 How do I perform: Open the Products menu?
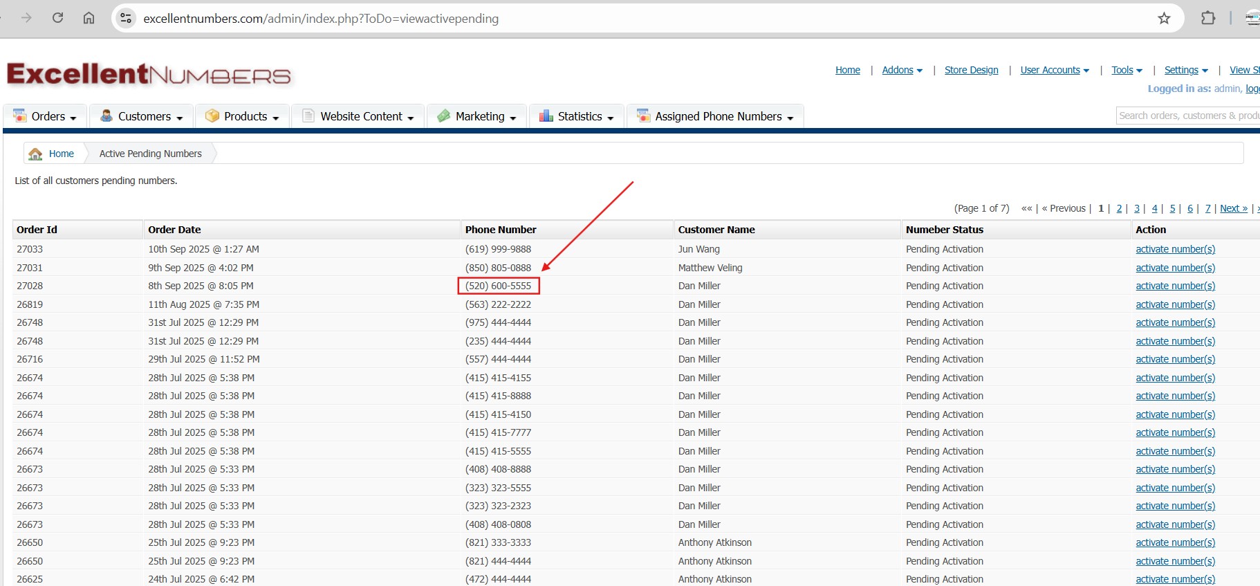tap(243, 116)
